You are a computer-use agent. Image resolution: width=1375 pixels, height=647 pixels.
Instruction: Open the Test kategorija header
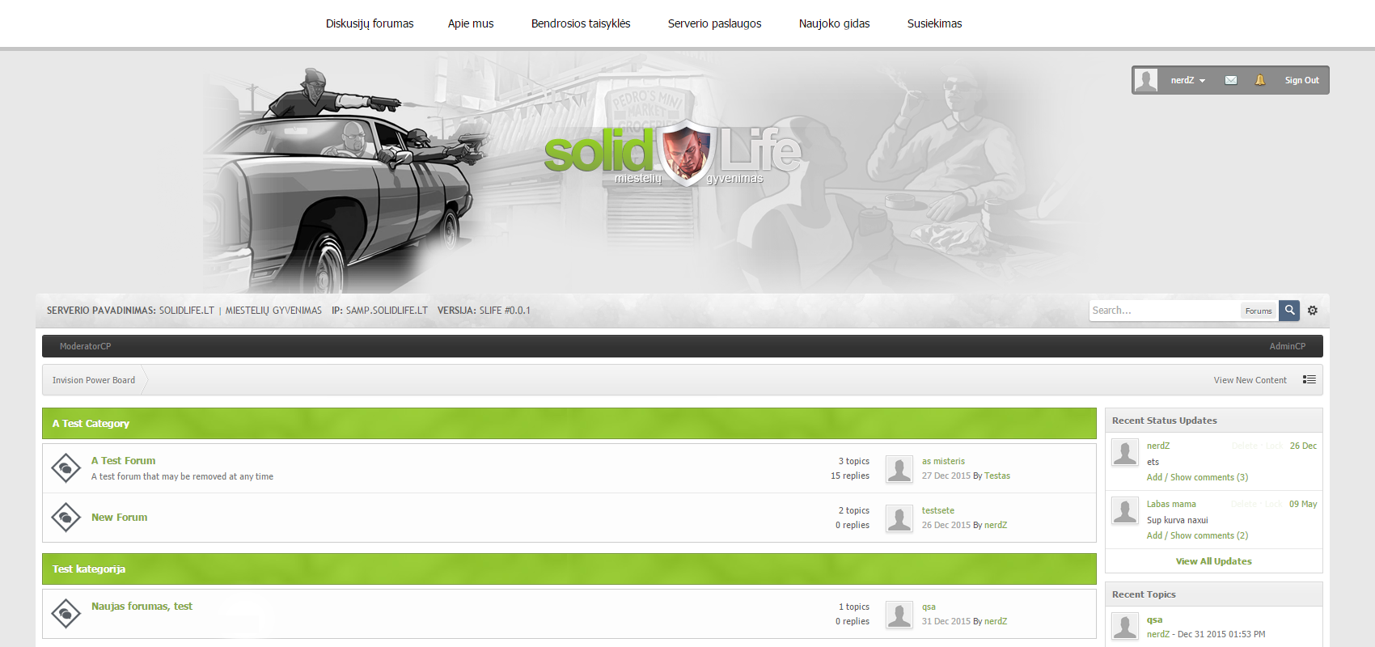point(89,569)
